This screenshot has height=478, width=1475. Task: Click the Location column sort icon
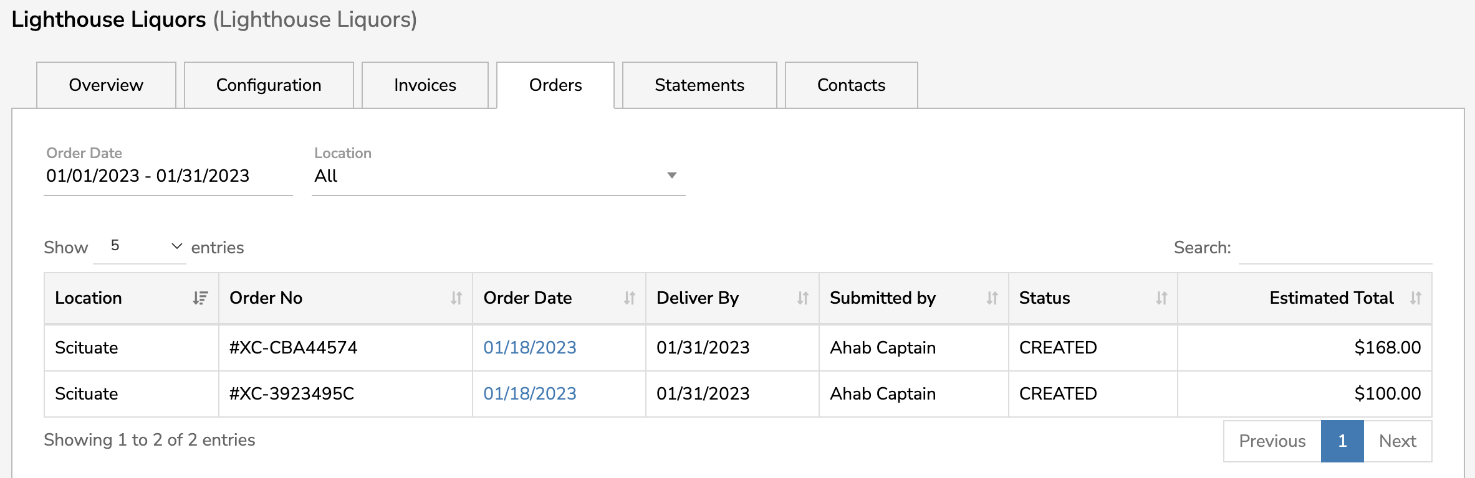point(200,298)
